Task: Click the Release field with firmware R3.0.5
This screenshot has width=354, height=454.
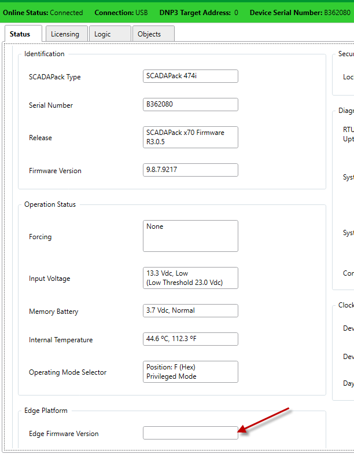Action: [x=191, y=137]
